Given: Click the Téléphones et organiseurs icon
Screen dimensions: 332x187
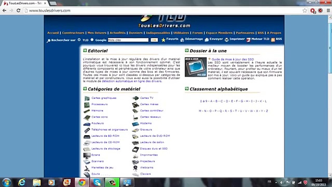Looking at the screenshot, I should coord(87,130).
